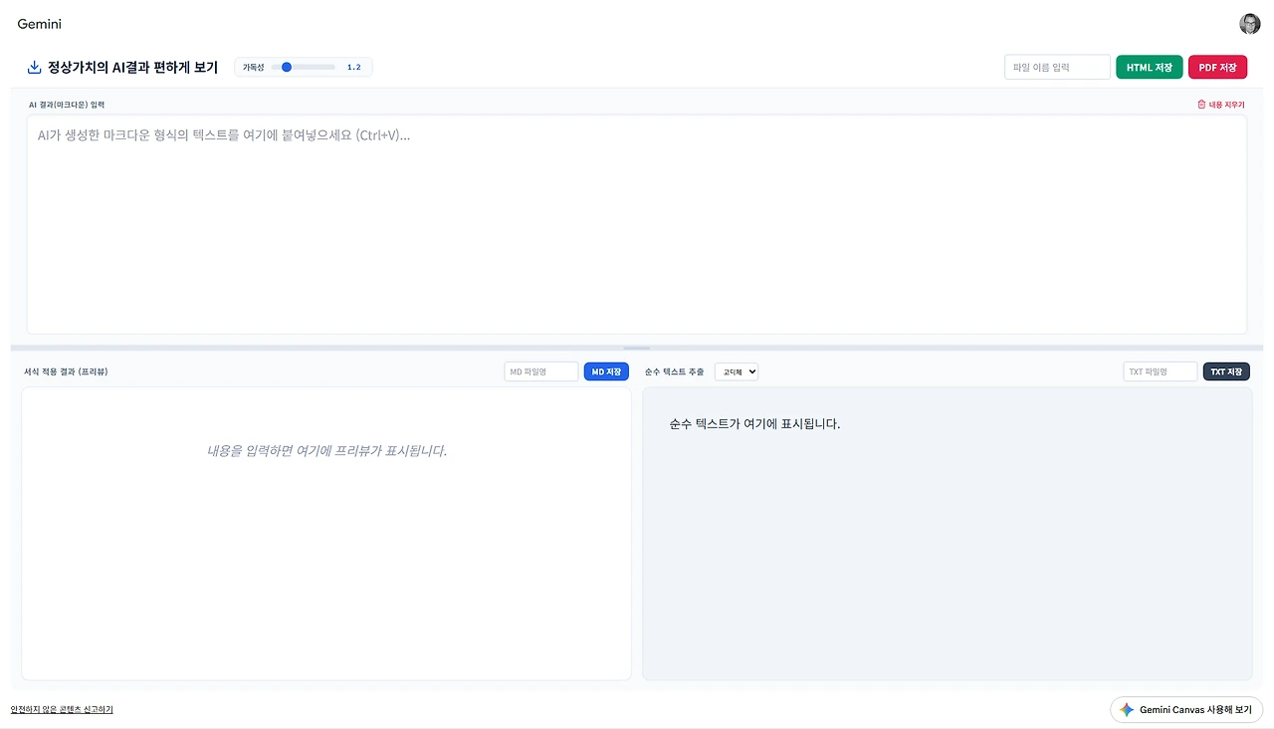Click the 서식 적용 결과 preview panel
This screenshot has width=1274, height=729.
point(325,535)
